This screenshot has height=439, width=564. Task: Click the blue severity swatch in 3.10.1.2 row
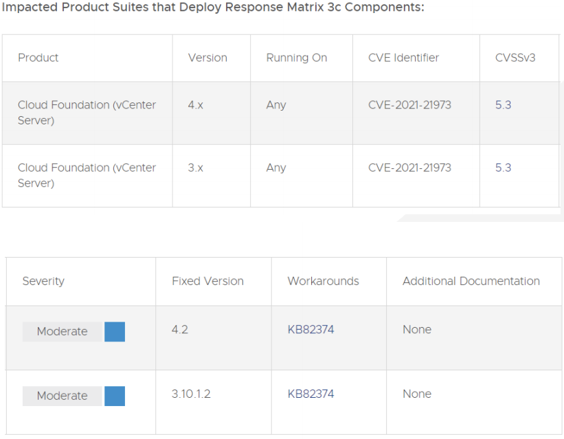pos(115,396)
